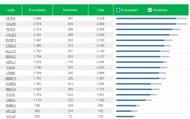This screenshot has width=190, height=119.
Task: Open the PETR3 stock link
Action: click(11, 29)
